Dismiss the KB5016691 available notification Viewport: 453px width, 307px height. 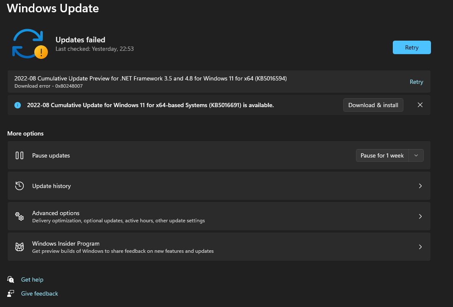point(420,105)
